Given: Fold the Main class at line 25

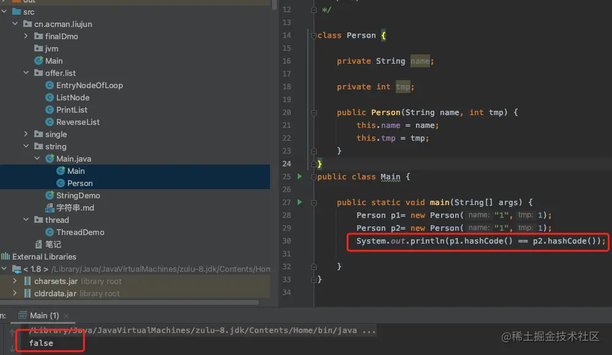Looking at the screenshot, I should [x=314, y=177].
